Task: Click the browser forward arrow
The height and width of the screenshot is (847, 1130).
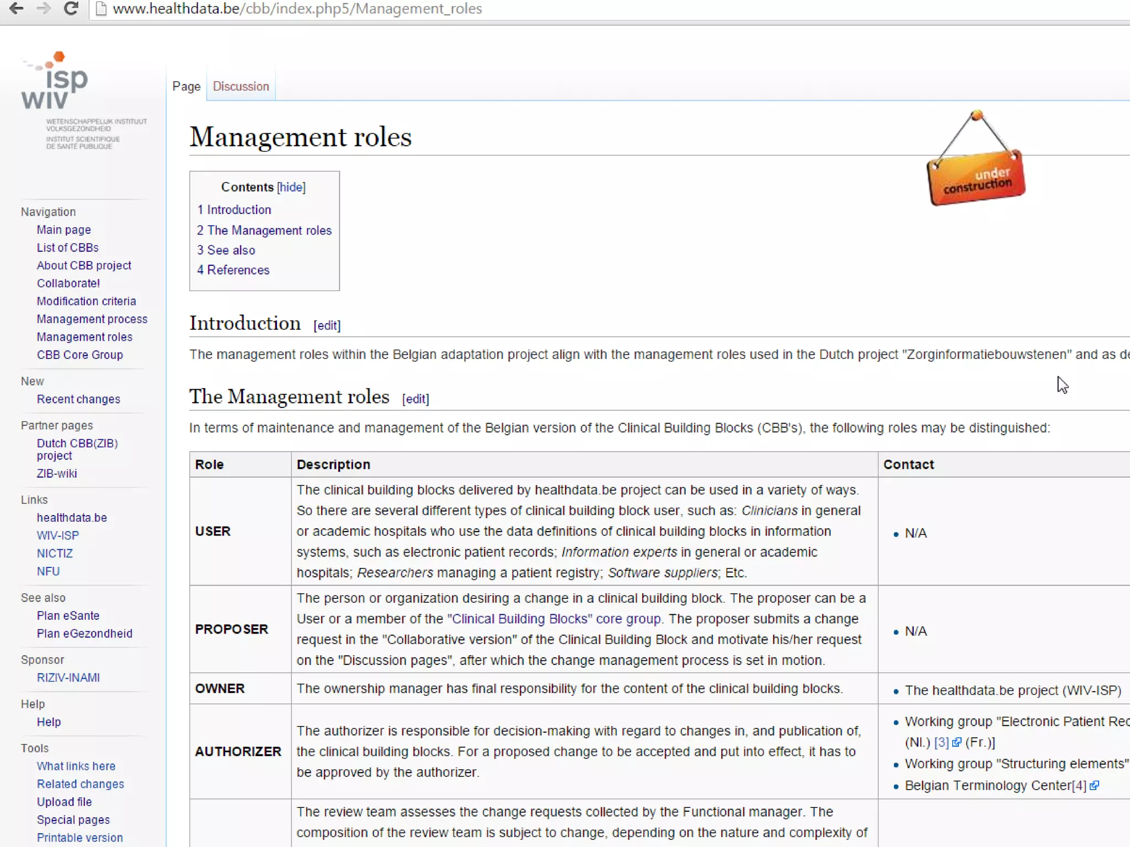Action: 44,9
